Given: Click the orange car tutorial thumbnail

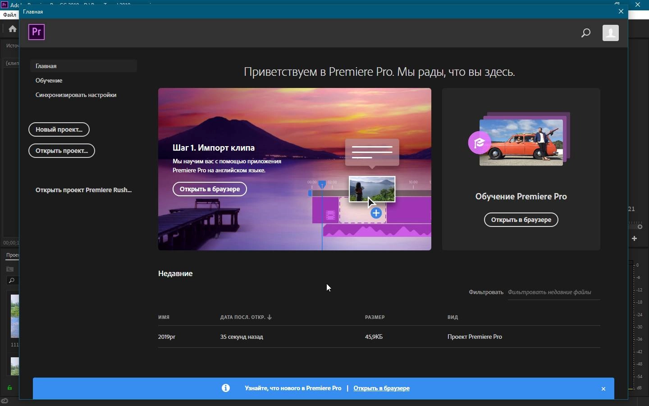Looking at the screenshot, I should click(521, 143).
